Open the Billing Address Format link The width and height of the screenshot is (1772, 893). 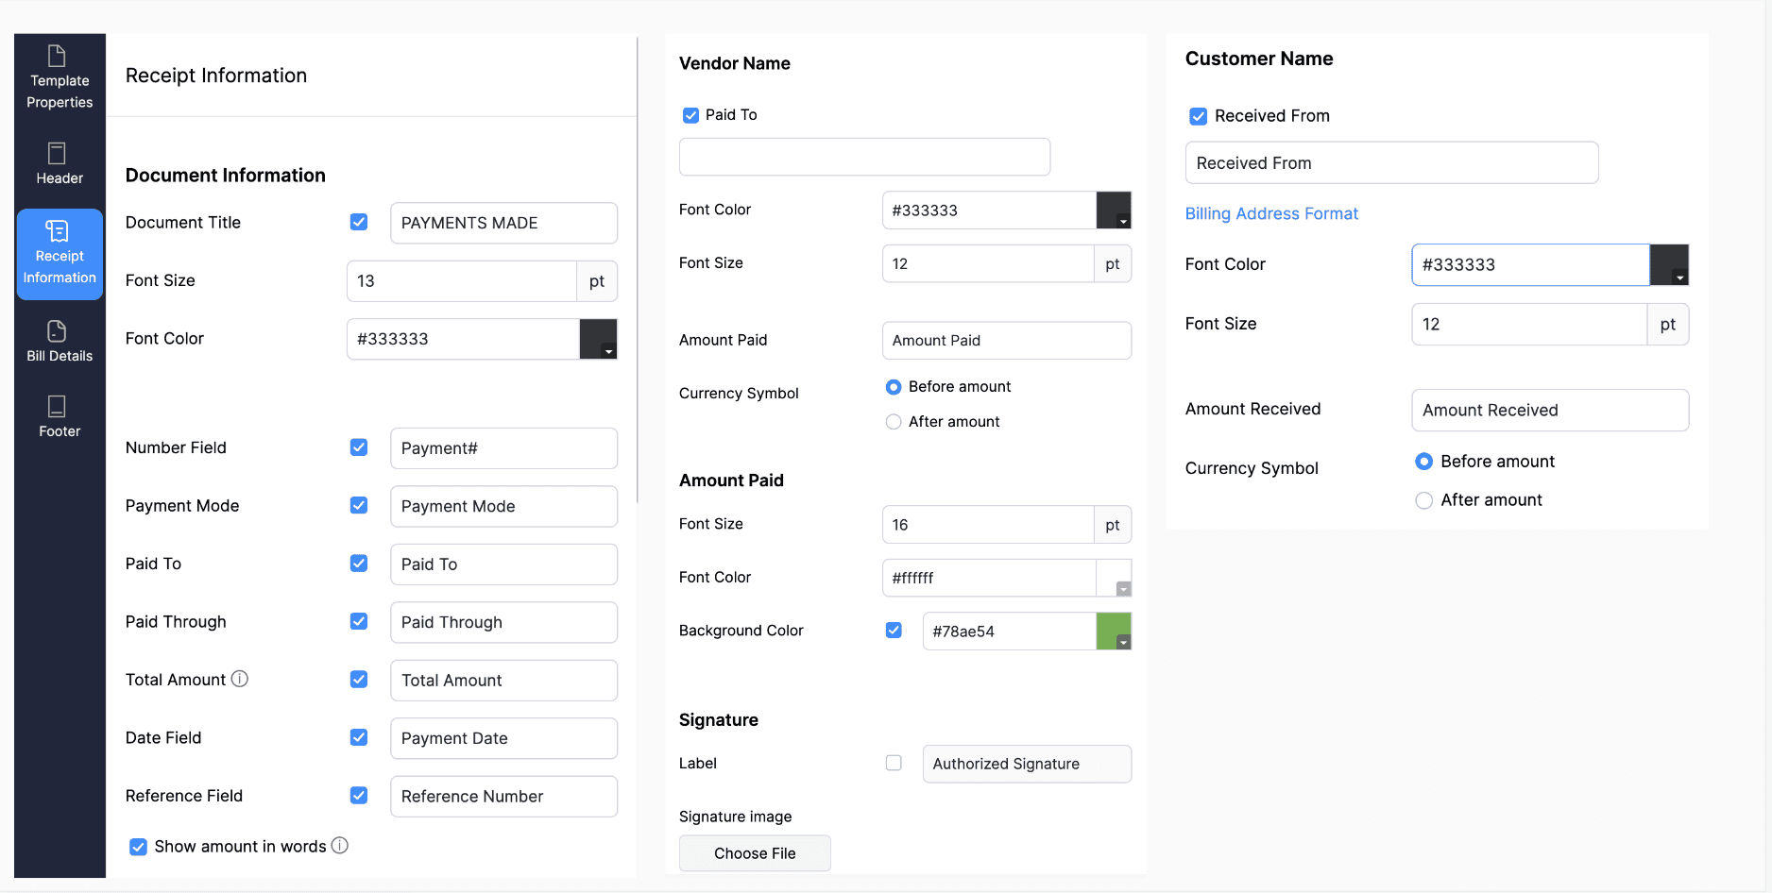(x=1270, y=213)
